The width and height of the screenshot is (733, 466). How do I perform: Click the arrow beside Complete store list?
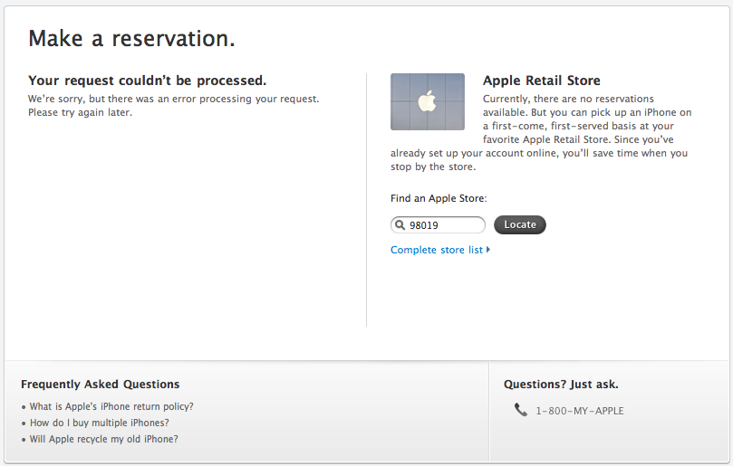[x=488, y=250]
